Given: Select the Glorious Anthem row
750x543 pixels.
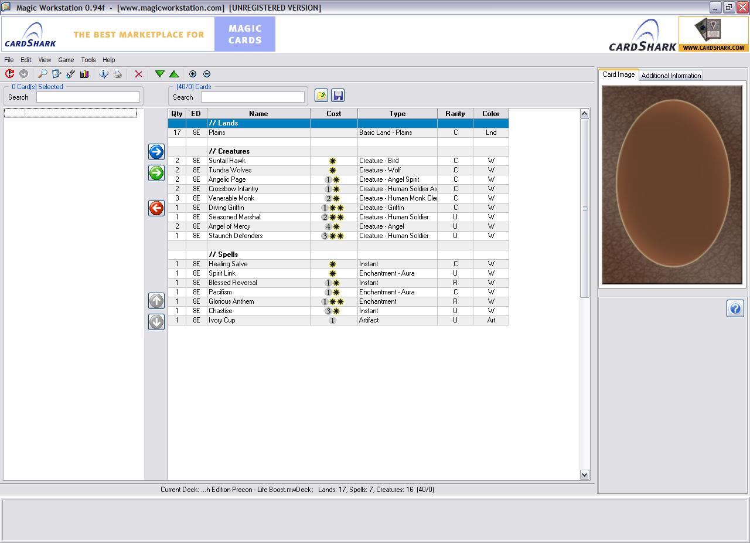Looking at the screenshot, I should [338, 301].
